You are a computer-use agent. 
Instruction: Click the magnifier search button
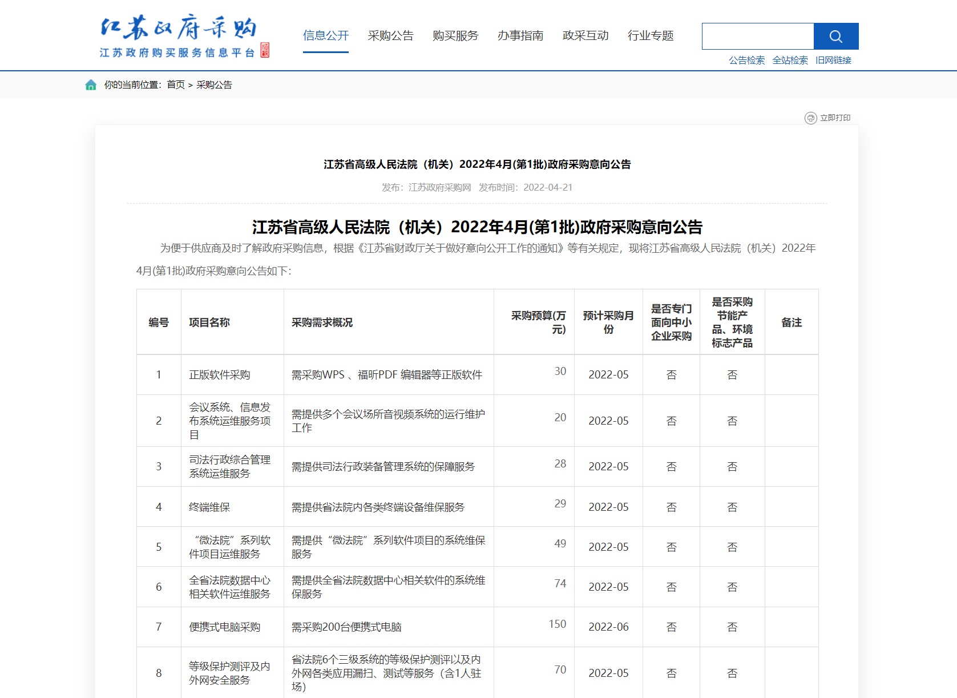pyautogui.click(x=835, y=37)
